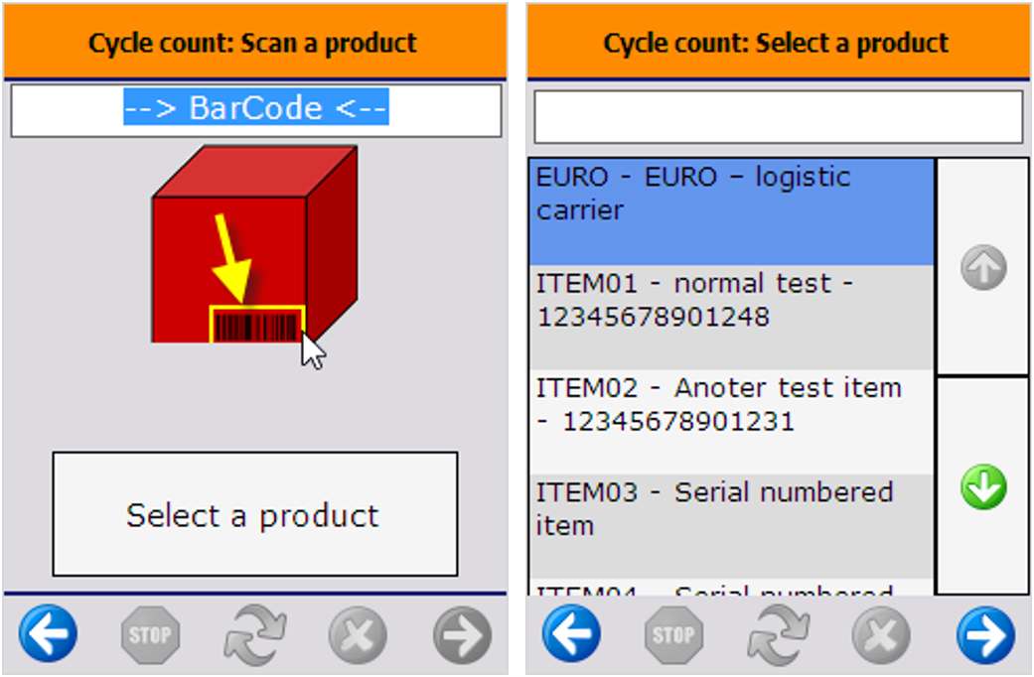Focus the empty search field above product list
This screenshot has width=1034, height=677.
pyautogui.click(x=778, y=117)
